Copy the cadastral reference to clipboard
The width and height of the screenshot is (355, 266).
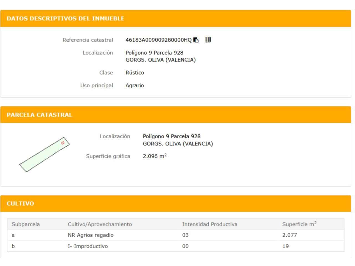coord(196,40)
